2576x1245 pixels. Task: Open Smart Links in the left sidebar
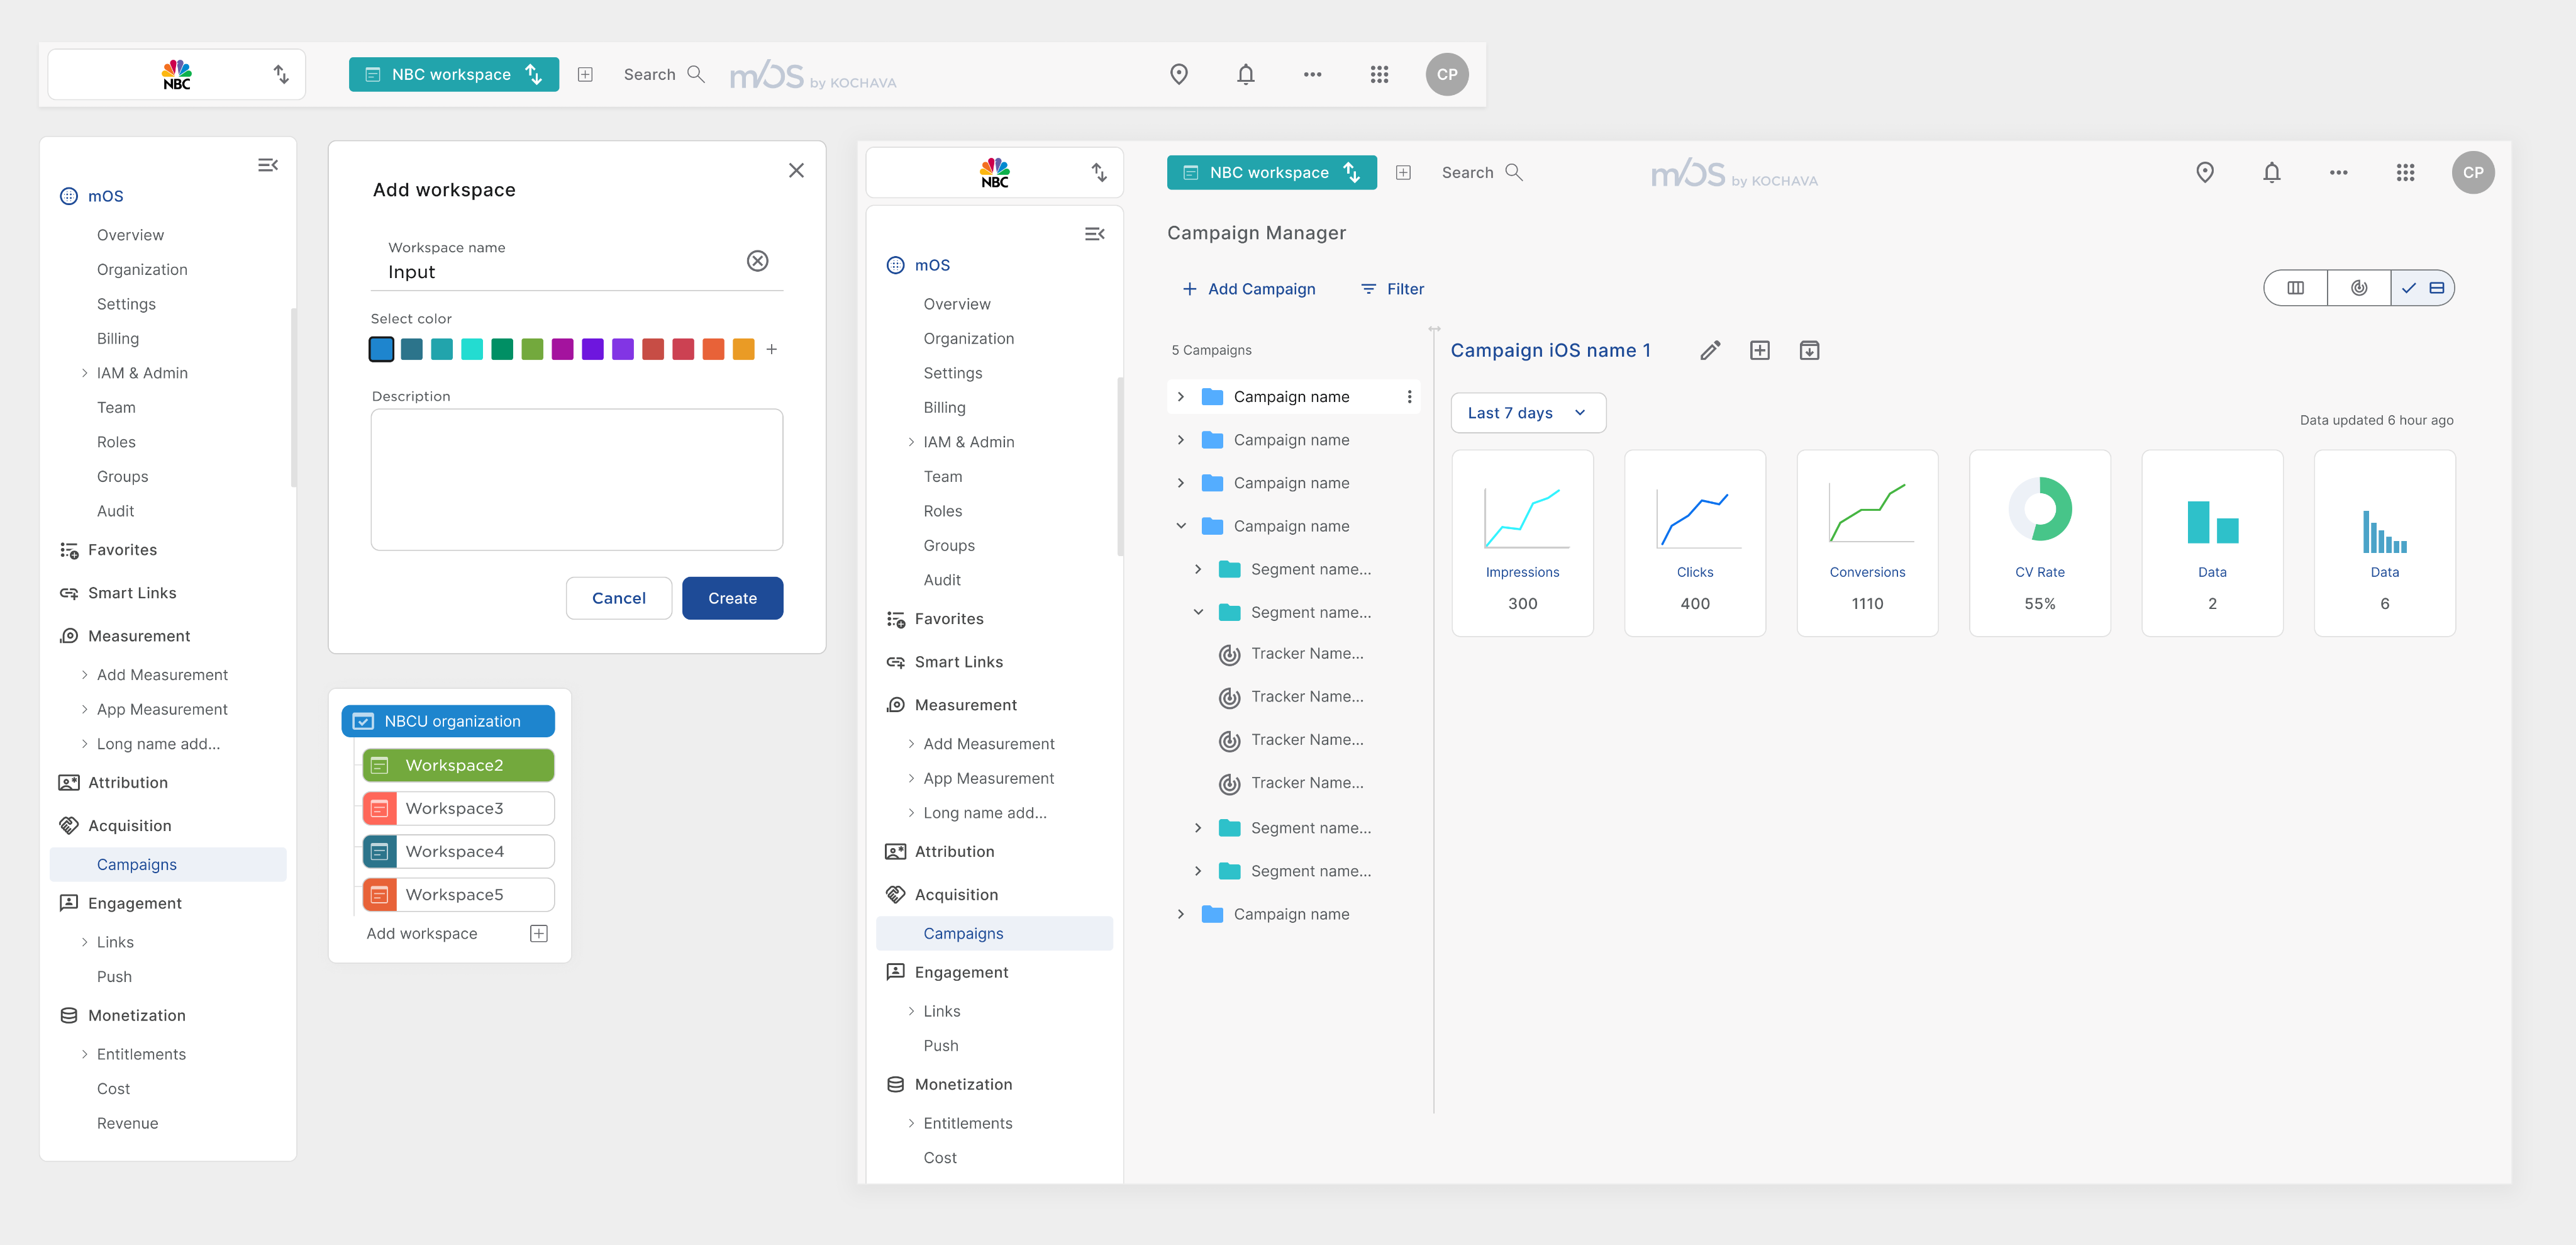click(132, 593)
